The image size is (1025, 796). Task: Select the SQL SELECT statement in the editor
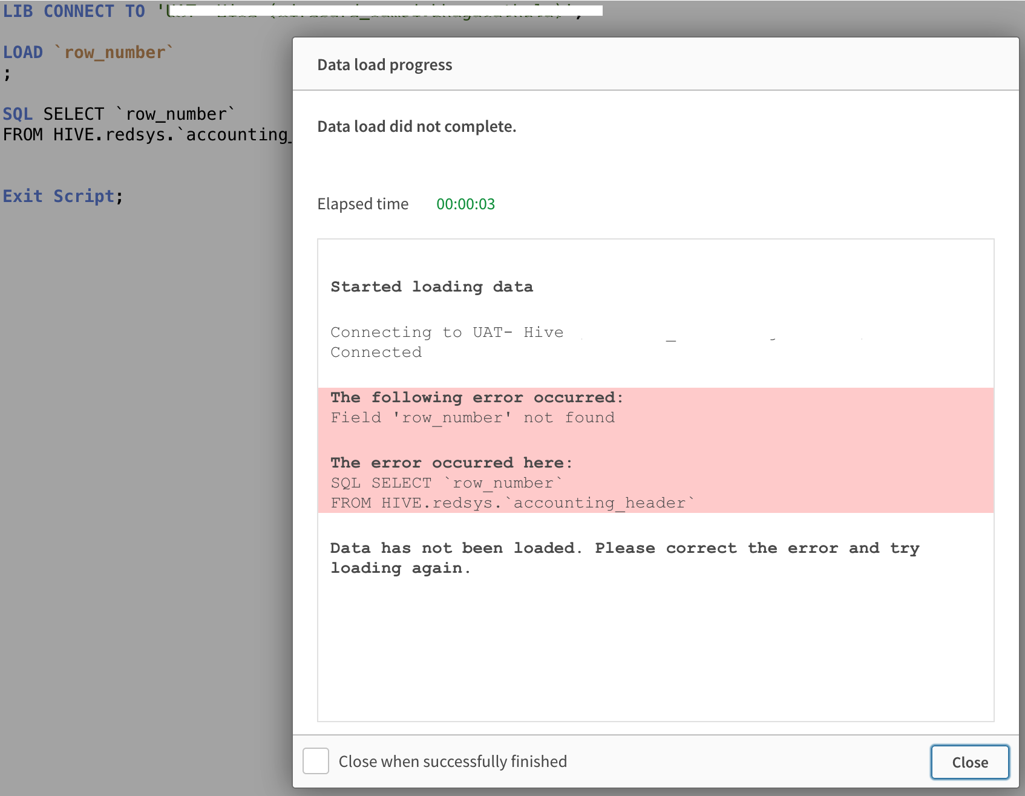pyautogui.click(x=119, y=113)
